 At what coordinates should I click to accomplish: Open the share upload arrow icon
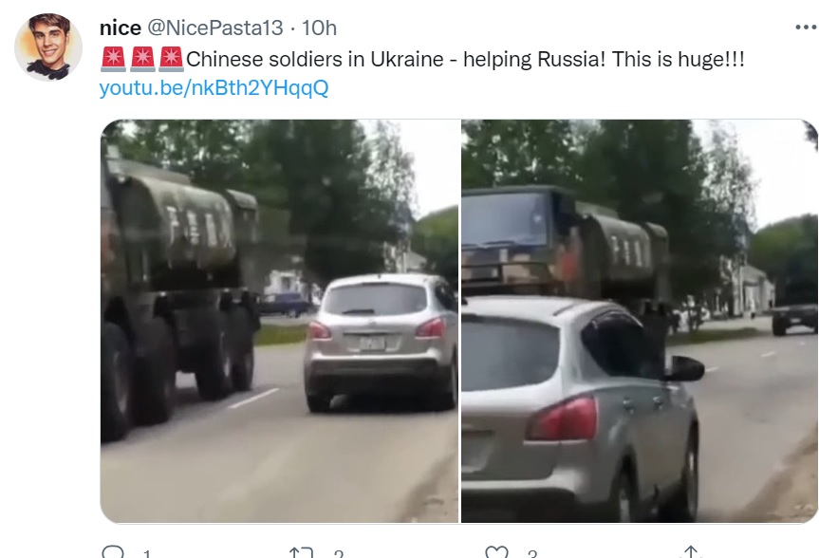click(691, 551)
